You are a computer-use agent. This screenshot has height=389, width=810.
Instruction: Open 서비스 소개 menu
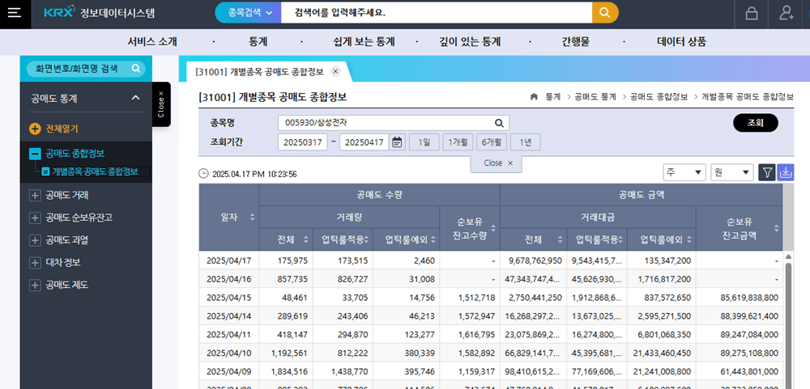pyautogui.click(x=152, y=42)
